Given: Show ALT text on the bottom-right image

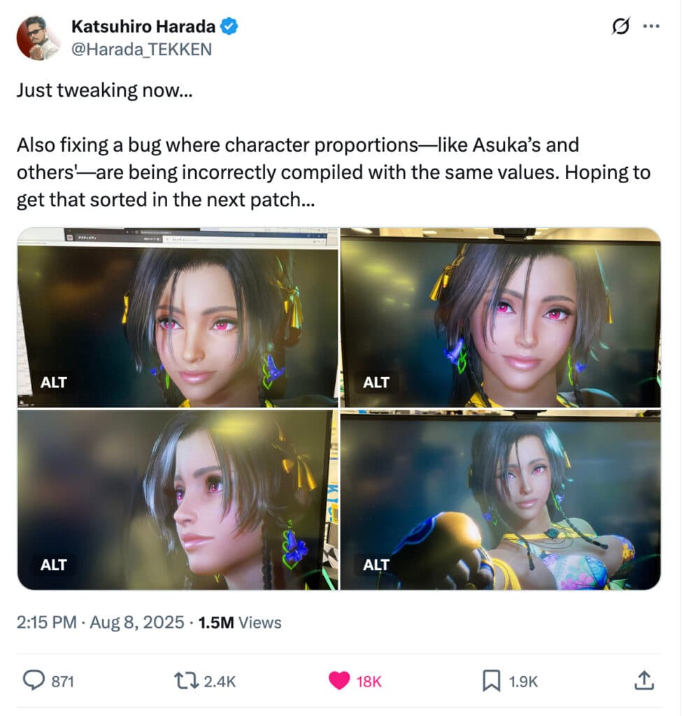Looking at the screenshot, I should point(376,565).
